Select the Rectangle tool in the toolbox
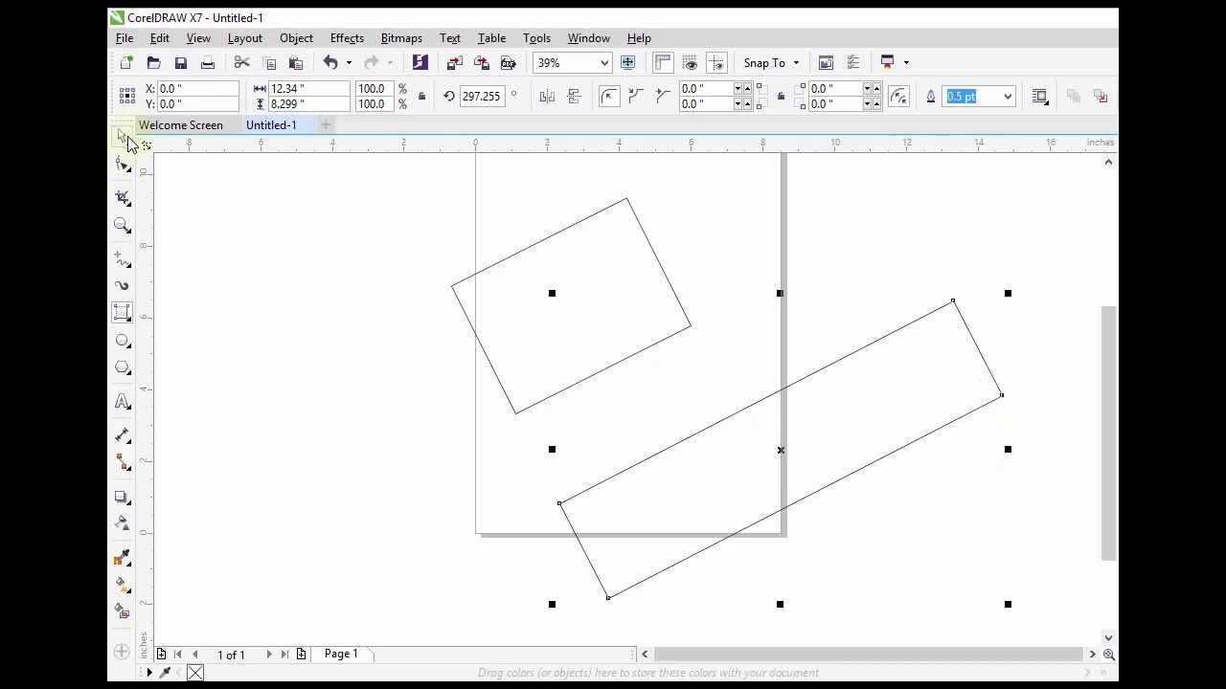Screen dimensions: 1226x689 [123, 313]
